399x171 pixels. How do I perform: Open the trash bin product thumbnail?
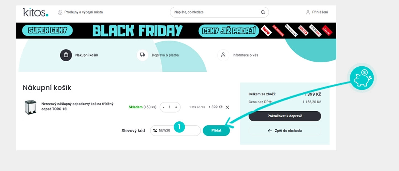pos(30,107)
